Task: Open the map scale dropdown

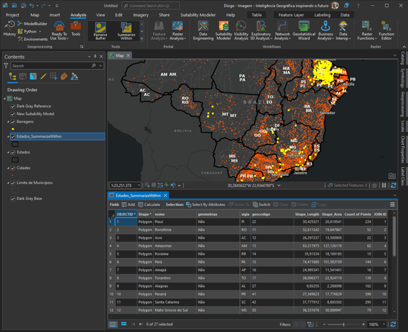Action: [x=138, y=185]
